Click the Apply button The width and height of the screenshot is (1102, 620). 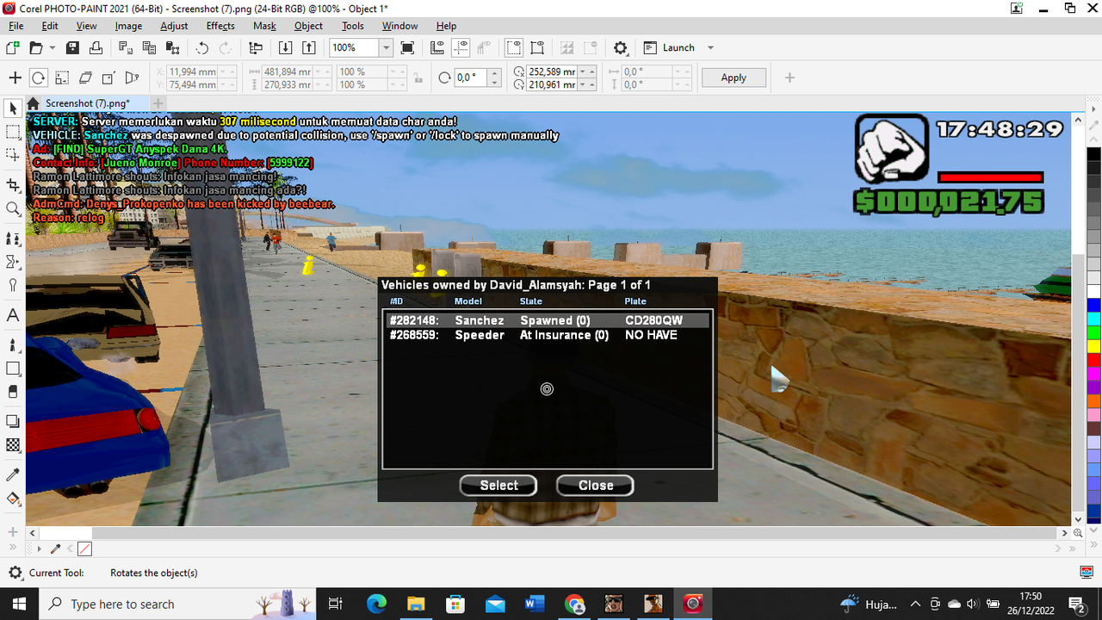[x=734, y=77]
